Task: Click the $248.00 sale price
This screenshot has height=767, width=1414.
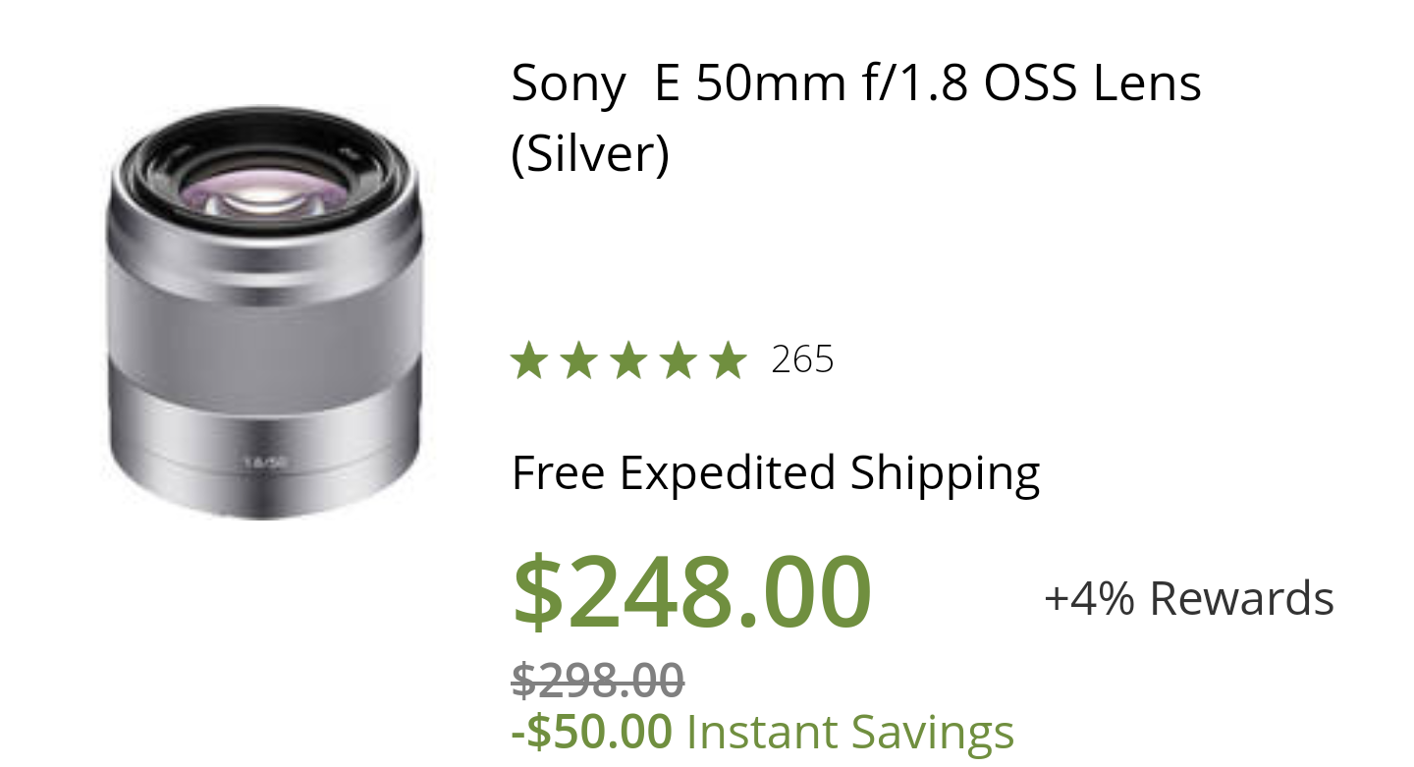Action: click(x=692, y=592)
